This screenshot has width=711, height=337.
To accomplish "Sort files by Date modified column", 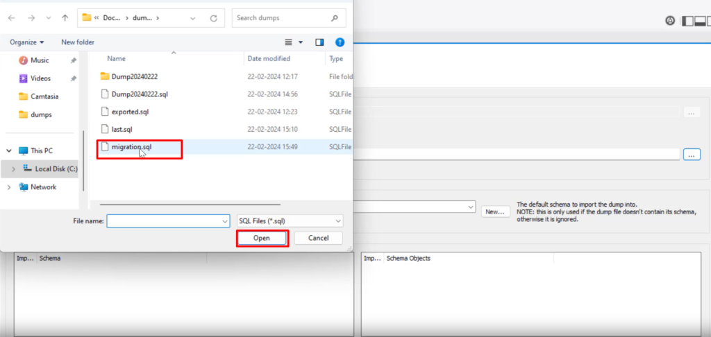I will 269,59.
